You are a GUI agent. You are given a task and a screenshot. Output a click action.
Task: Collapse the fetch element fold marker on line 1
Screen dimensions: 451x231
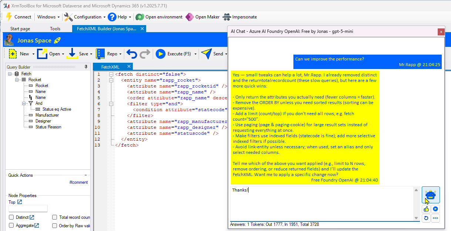(x=111, y=74)
